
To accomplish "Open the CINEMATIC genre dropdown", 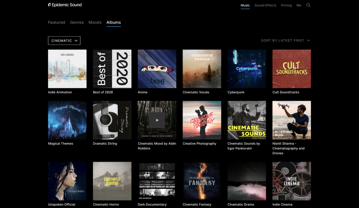I will (x=64, y=40).
